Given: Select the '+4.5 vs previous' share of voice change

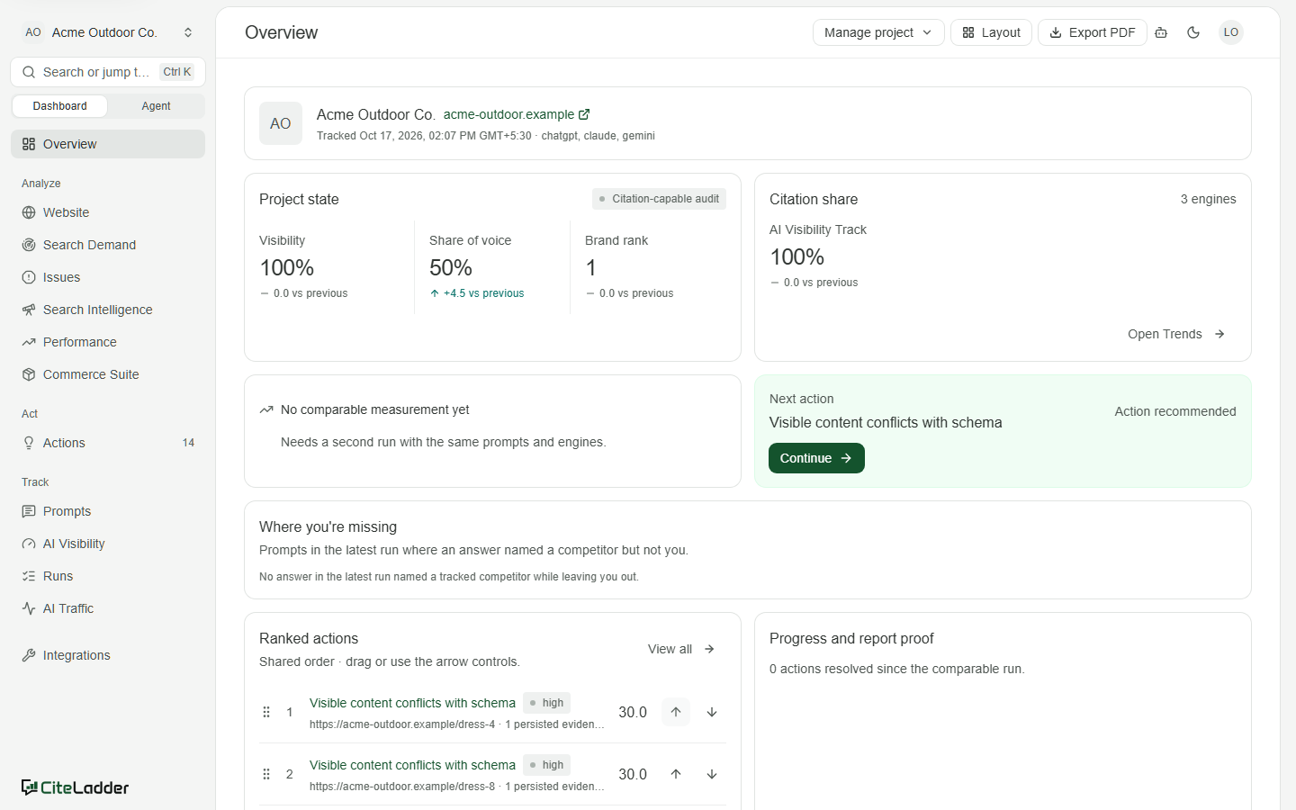Looking at the screenshot, I should click(x=477, y=293).
